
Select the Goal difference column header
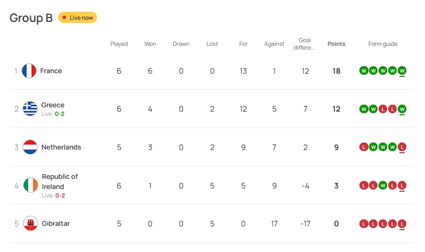(x=305, y=44)
